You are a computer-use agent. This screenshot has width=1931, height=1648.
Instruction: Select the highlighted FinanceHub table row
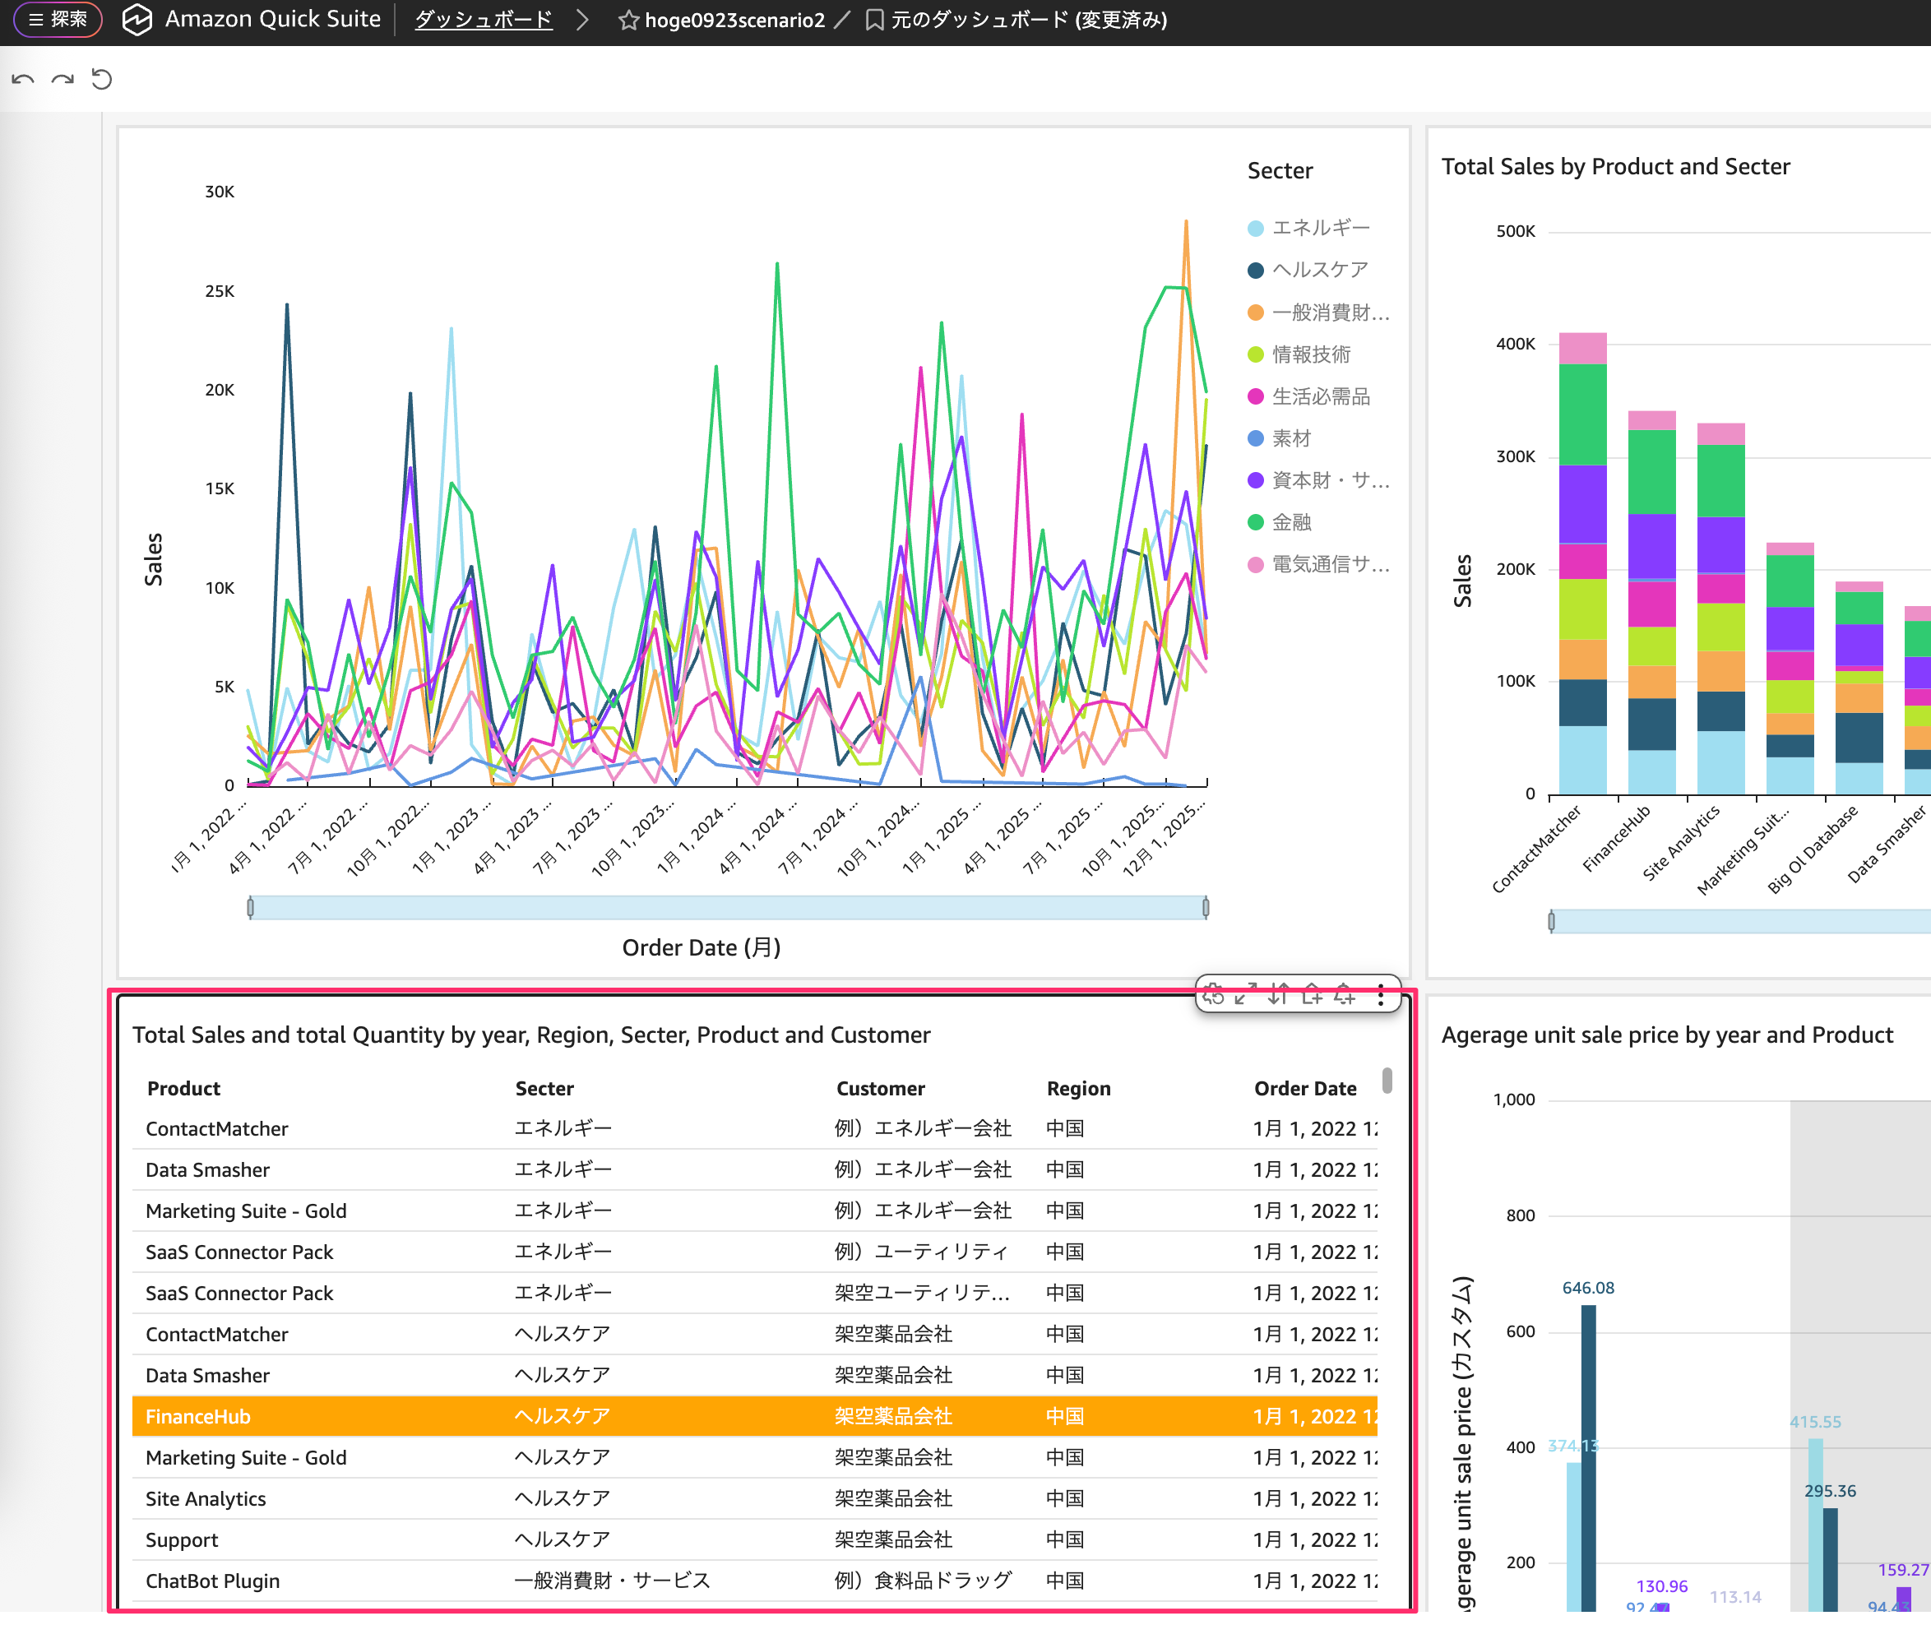click(x=753, y=1416)
